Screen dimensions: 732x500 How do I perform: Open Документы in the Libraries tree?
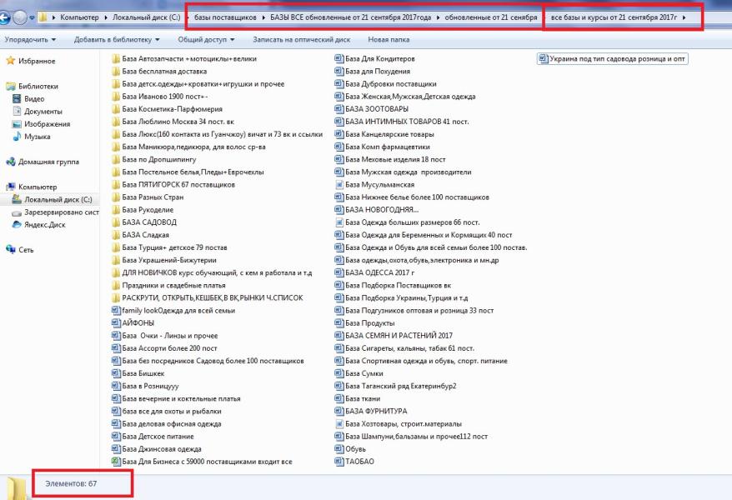click(x=43, y=112)
